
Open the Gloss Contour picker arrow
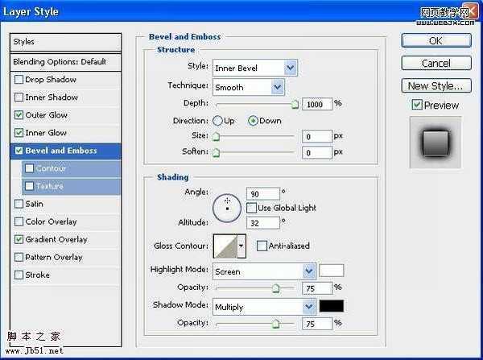point(241,246)
